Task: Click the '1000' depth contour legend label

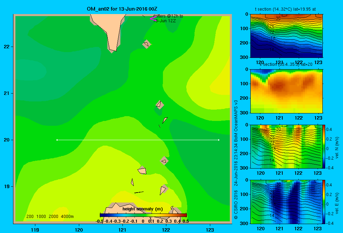Action: pyautogui.click(x=41, y=217)
